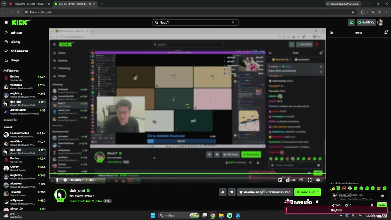Image resolution: width=391 pixels, height=220 pixels.
Task: Click the dek_eiei channel name
Action: pos(77,191)
